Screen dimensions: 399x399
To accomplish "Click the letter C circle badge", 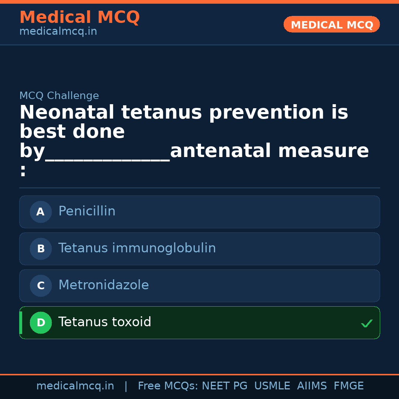I will click(41, 286).
